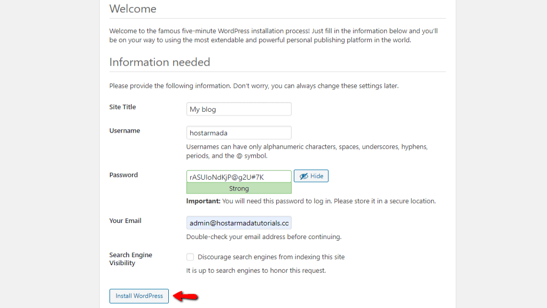Viewport: 547px width, 308px height.
Task: Enable Discourage search engines checkbox
Action: 190,257
